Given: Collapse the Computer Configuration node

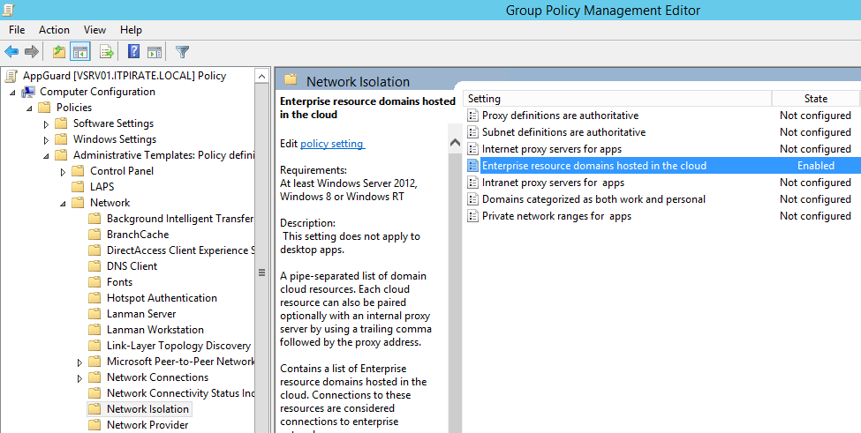Looking at the screenshot, I should pyautogui.click(x=12, y=93).
